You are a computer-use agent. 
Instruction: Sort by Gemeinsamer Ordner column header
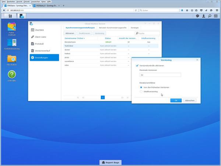80,38
